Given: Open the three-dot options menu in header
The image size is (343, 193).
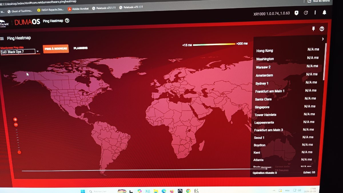Looking at the screenshot, I should point(315,13).
